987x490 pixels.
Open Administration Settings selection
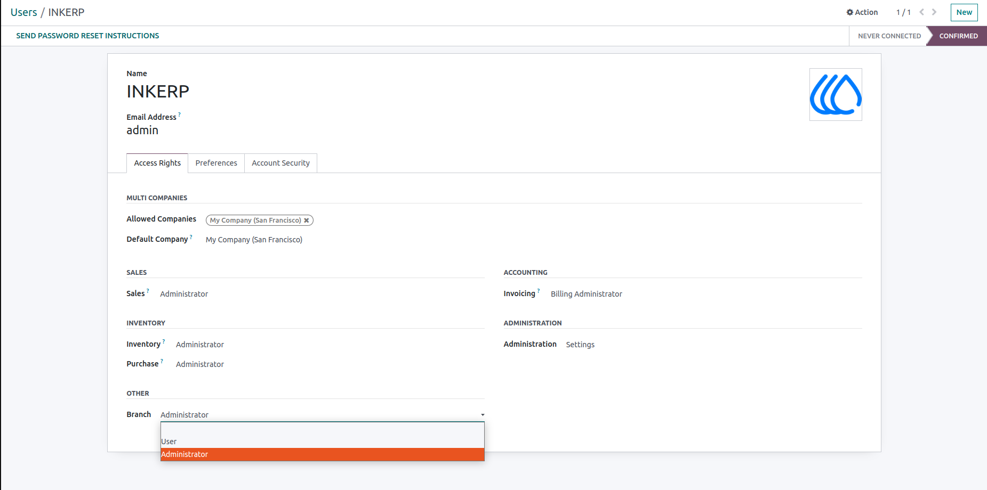[580, 345]
